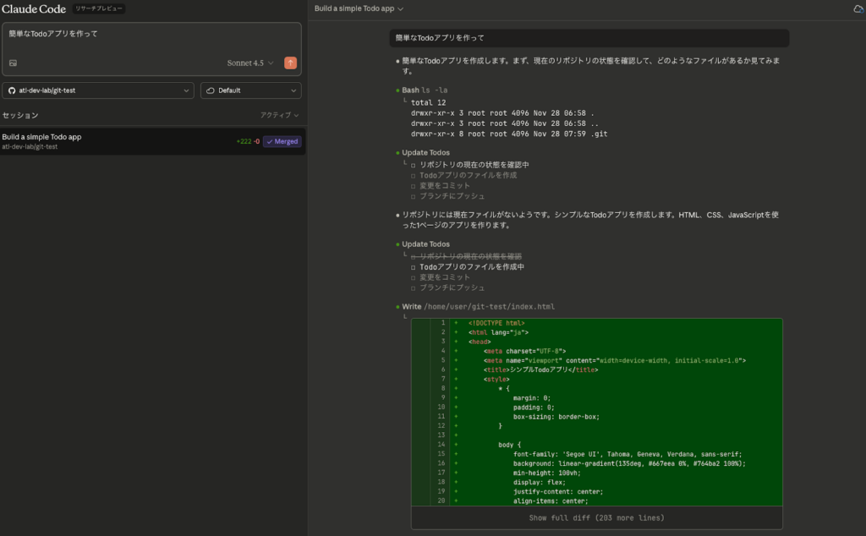Open the atl-dev-lab/git-test repository dropdown
Image resolution: width=866 pixels, height=536 pixels.
coord(98,90)
